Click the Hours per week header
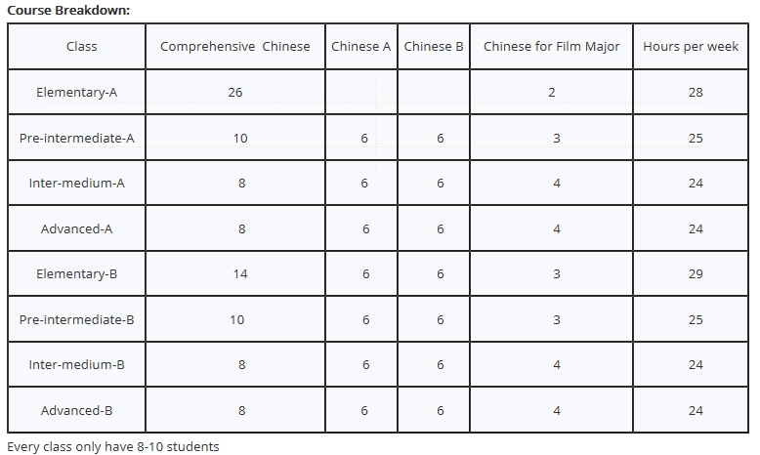 (691, 47)
